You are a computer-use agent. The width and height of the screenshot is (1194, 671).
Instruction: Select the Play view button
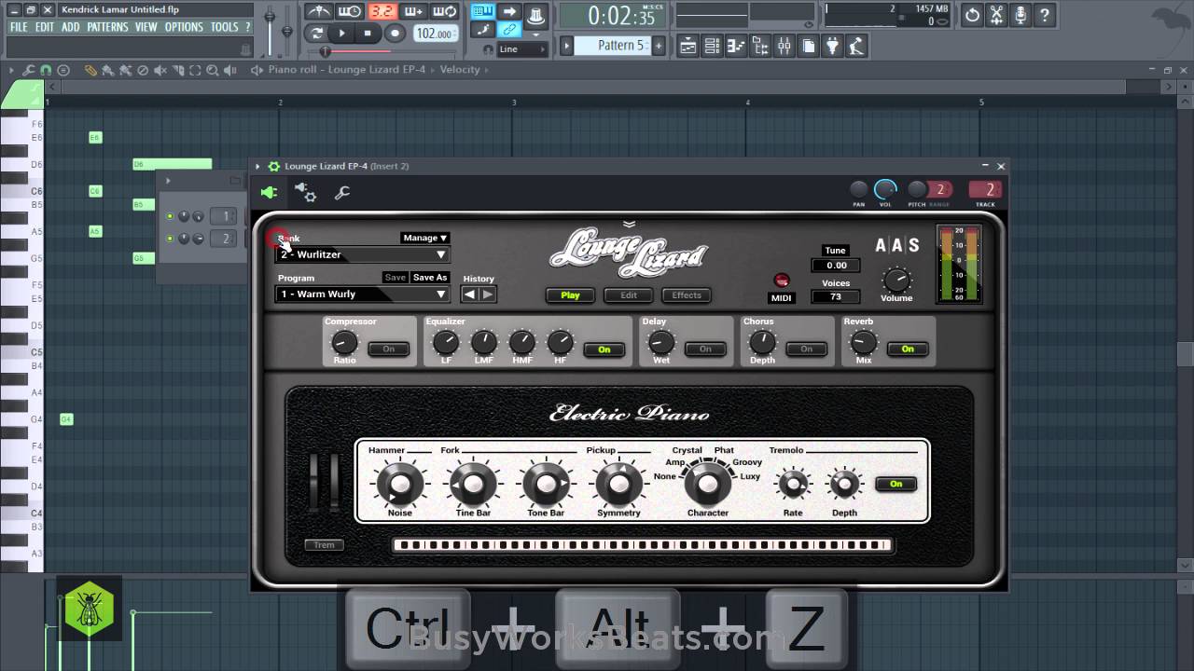570,295
